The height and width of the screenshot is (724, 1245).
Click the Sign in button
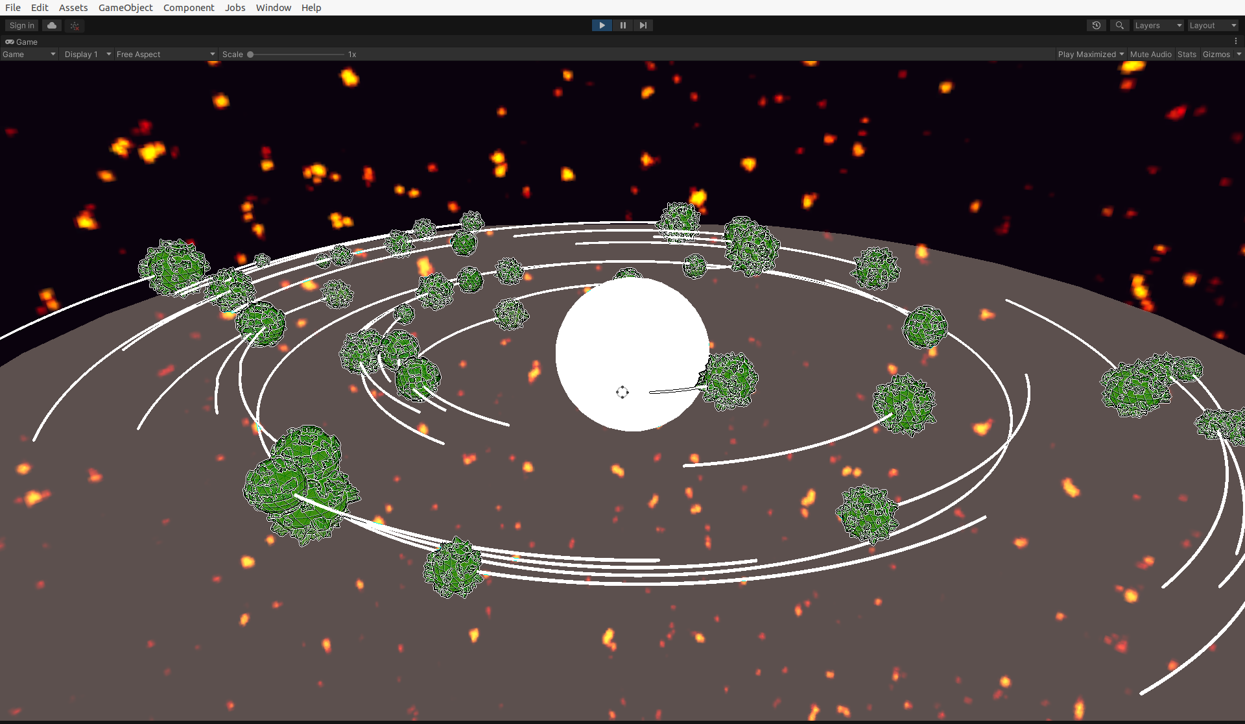coord(22,25)
